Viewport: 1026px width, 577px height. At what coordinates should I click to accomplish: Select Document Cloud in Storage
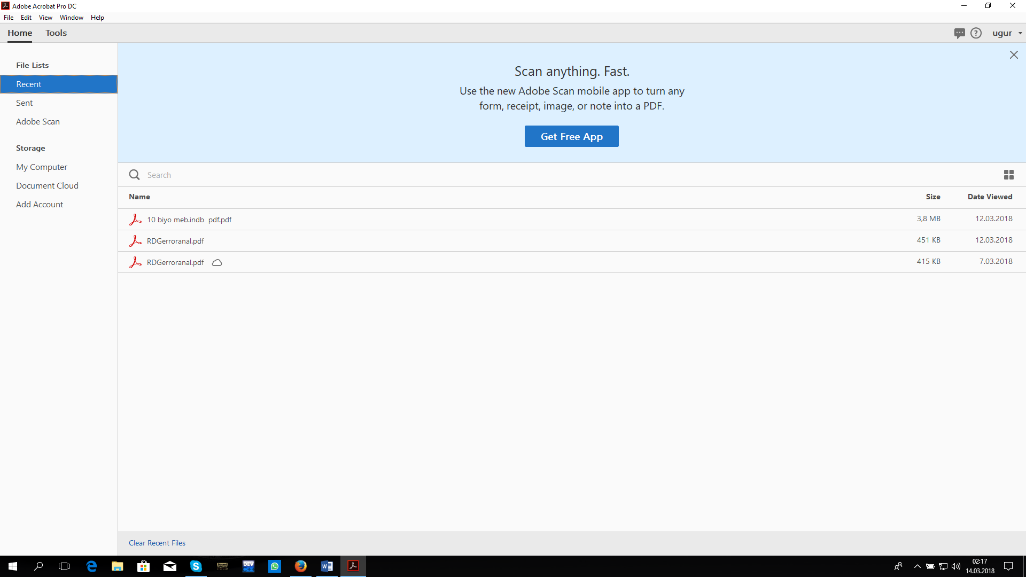point(47,186)
